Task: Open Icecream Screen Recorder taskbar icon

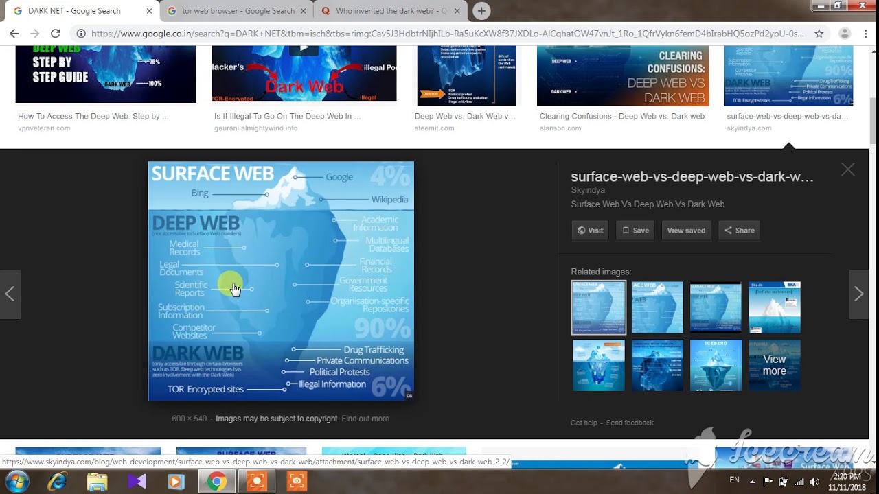Action: (257, 482)
